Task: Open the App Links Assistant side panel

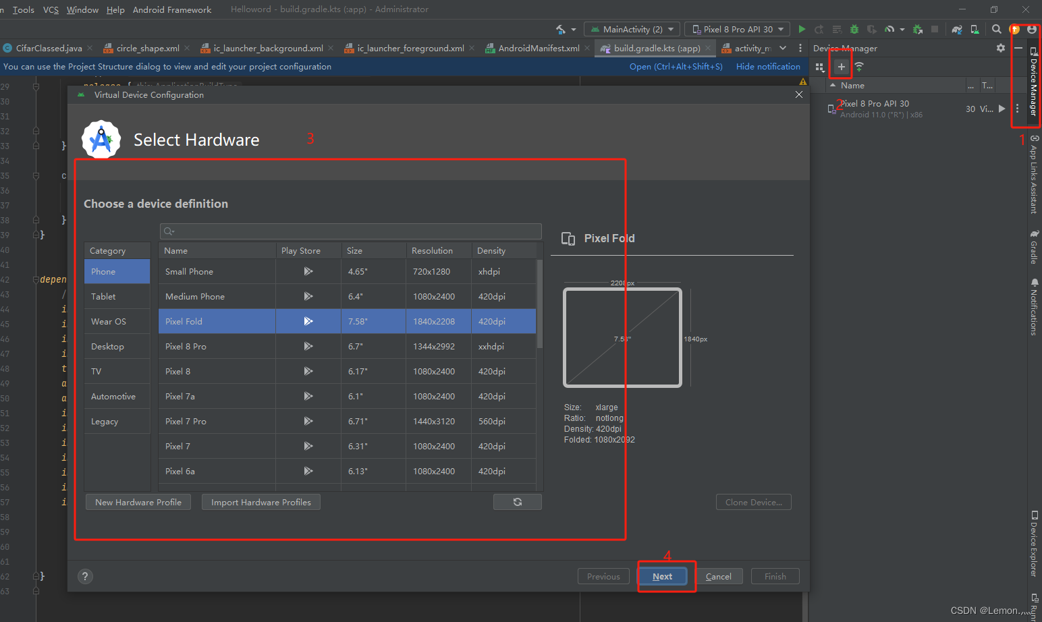Action: pos(1033,174)
